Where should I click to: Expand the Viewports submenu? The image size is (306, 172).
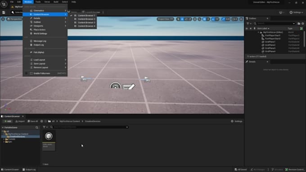(45, 26)
